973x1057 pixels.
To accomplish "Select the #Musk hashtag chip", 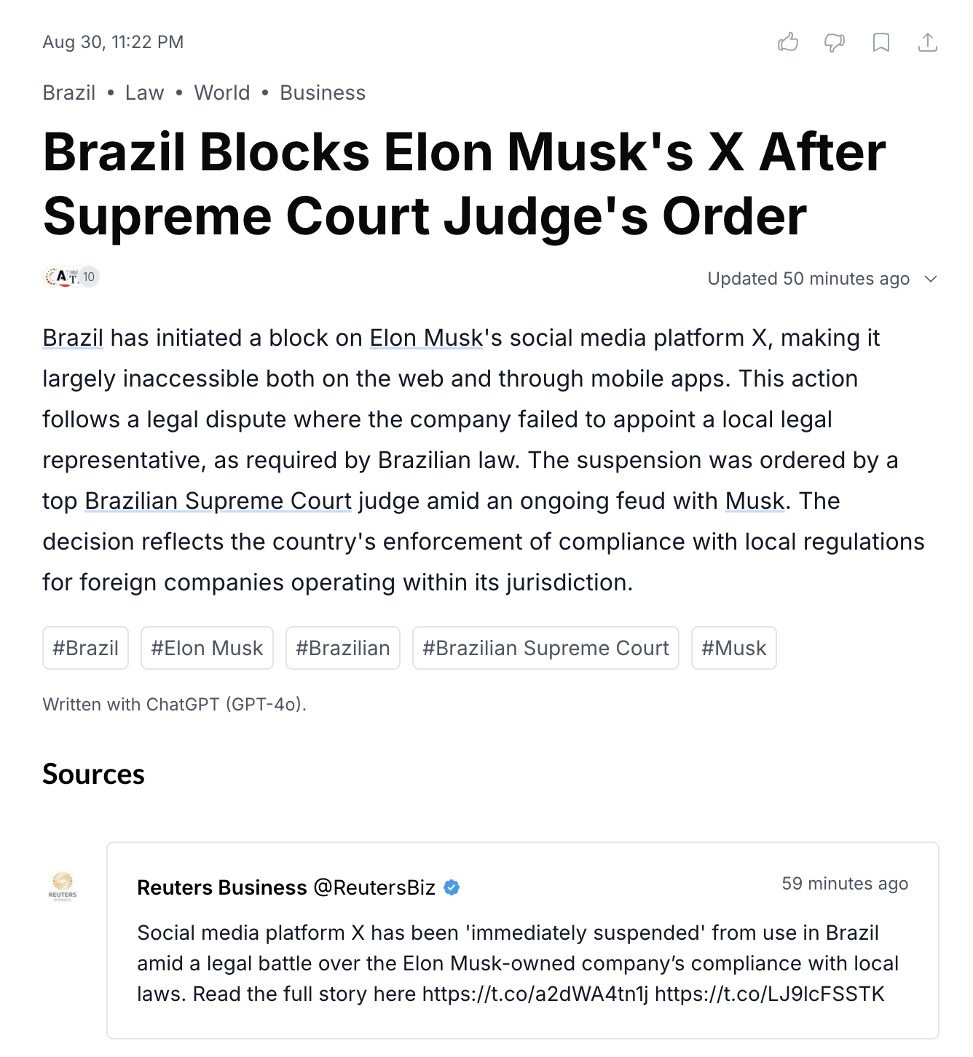I will (734, 648).
